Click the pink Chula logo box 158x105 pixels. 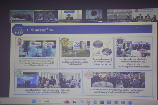tap(48, 44)
